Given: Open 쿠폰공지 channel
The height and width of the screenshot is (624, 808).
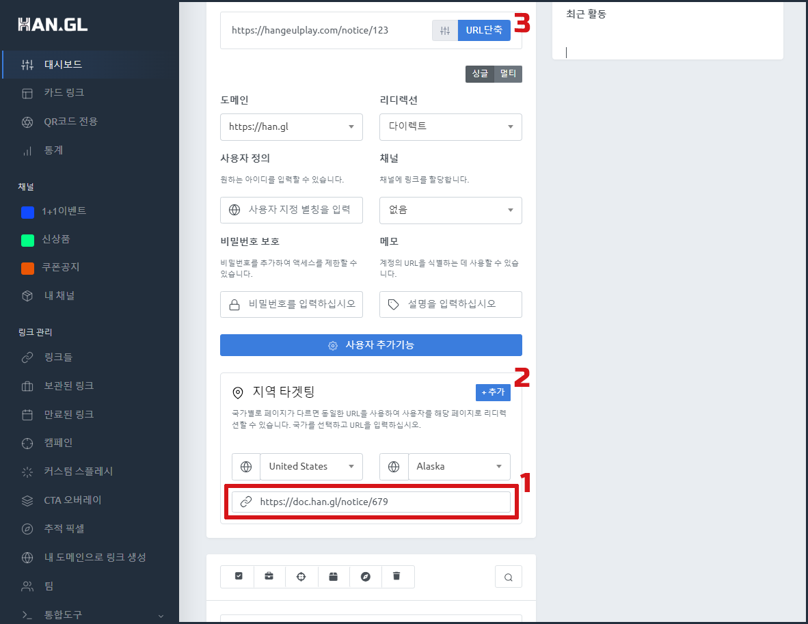Looking at the screenshot, I should tap(60, 267).
